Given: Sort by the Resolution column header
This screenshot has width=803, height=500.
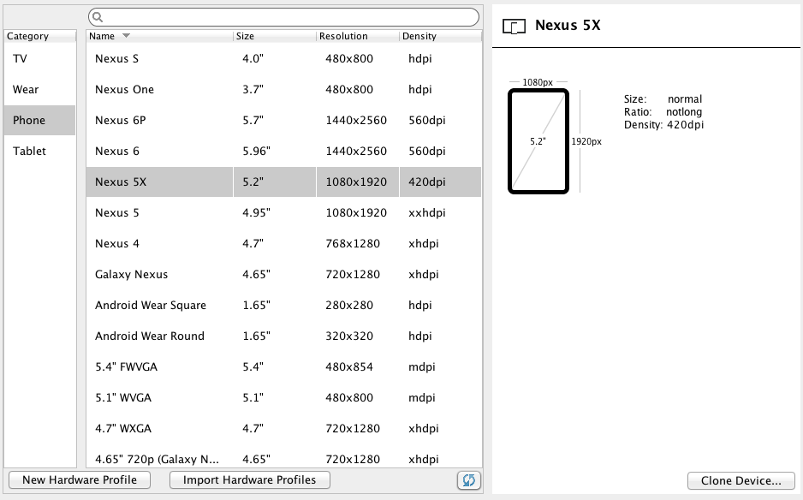Looking at the screenshot, I should (358, 36).
